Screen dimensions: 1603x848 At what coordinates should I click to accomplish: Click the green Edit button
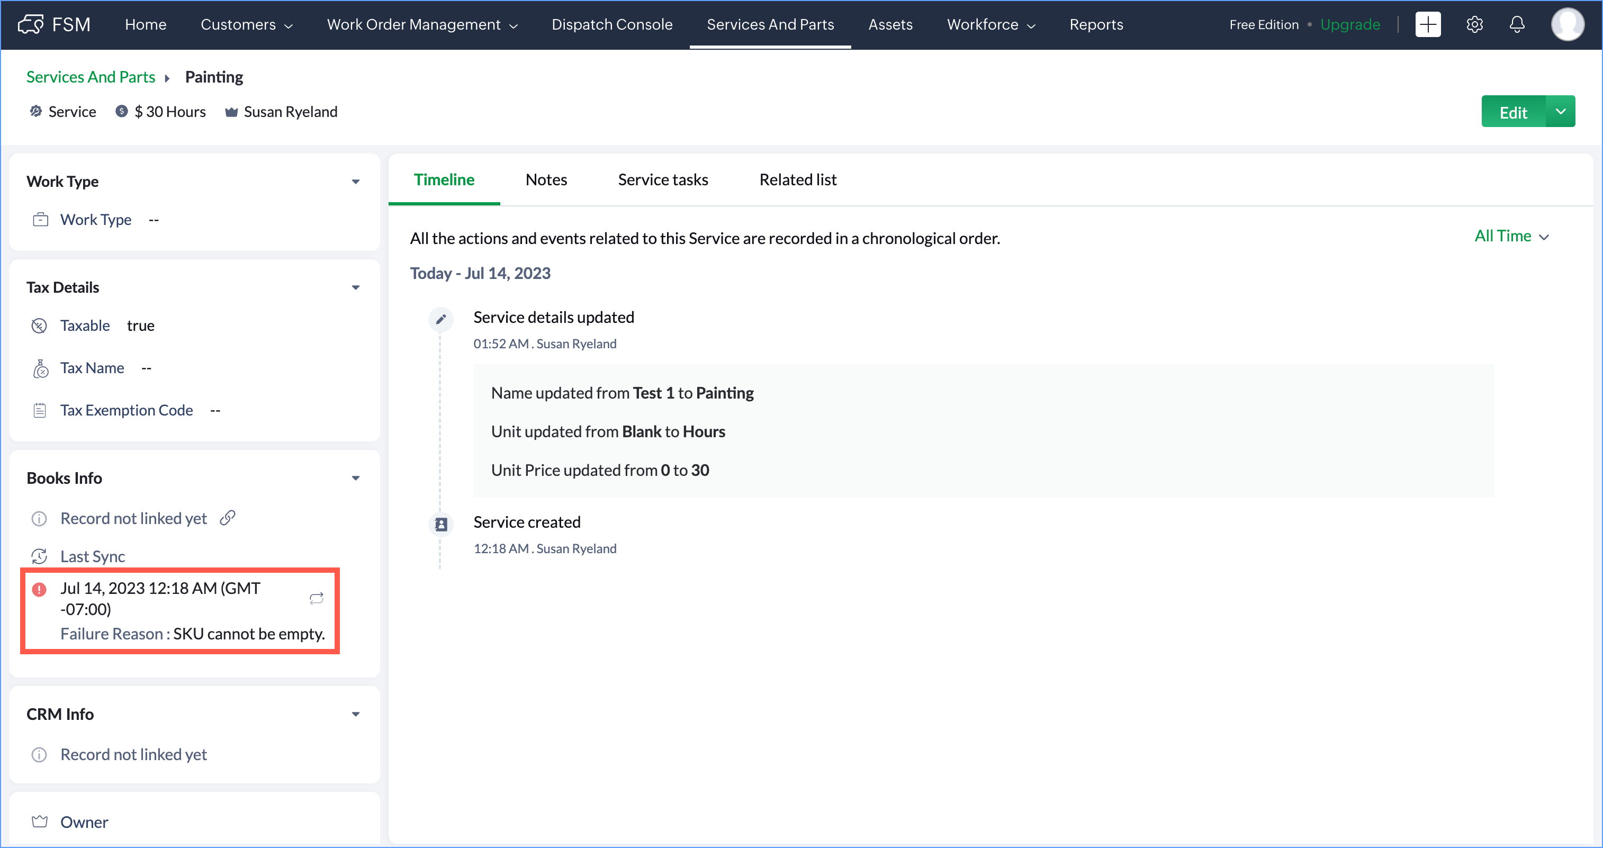point(1513,112)
